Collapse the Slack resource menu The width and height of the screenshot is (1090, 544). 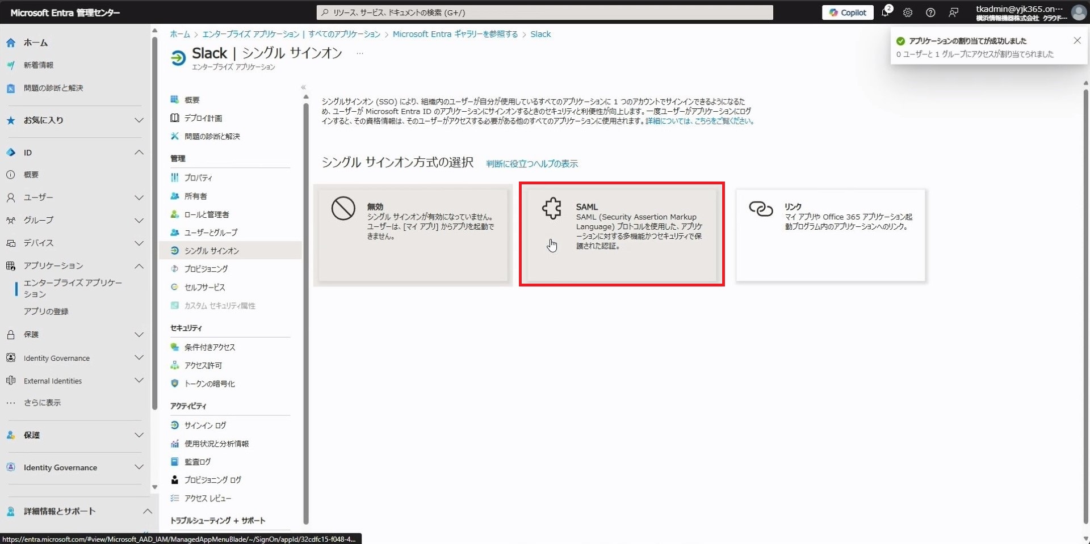pos(303,87)
